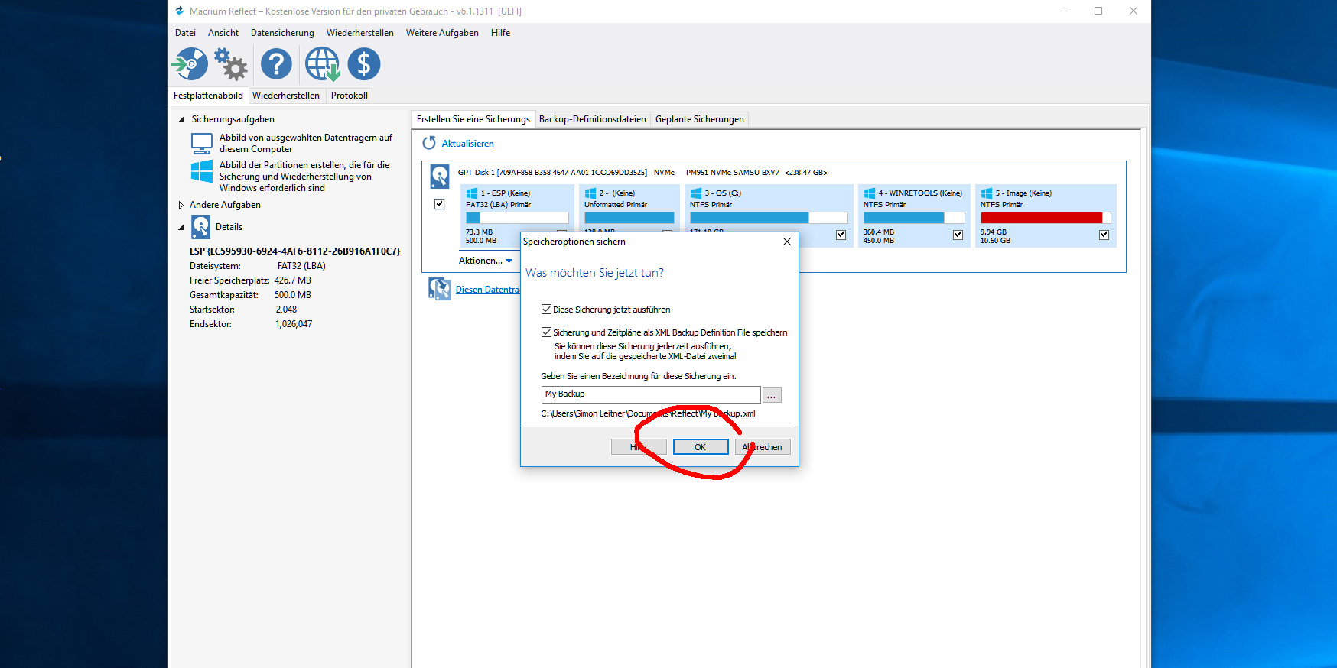Expand the Andere Aufgaben section

[181, 205]
